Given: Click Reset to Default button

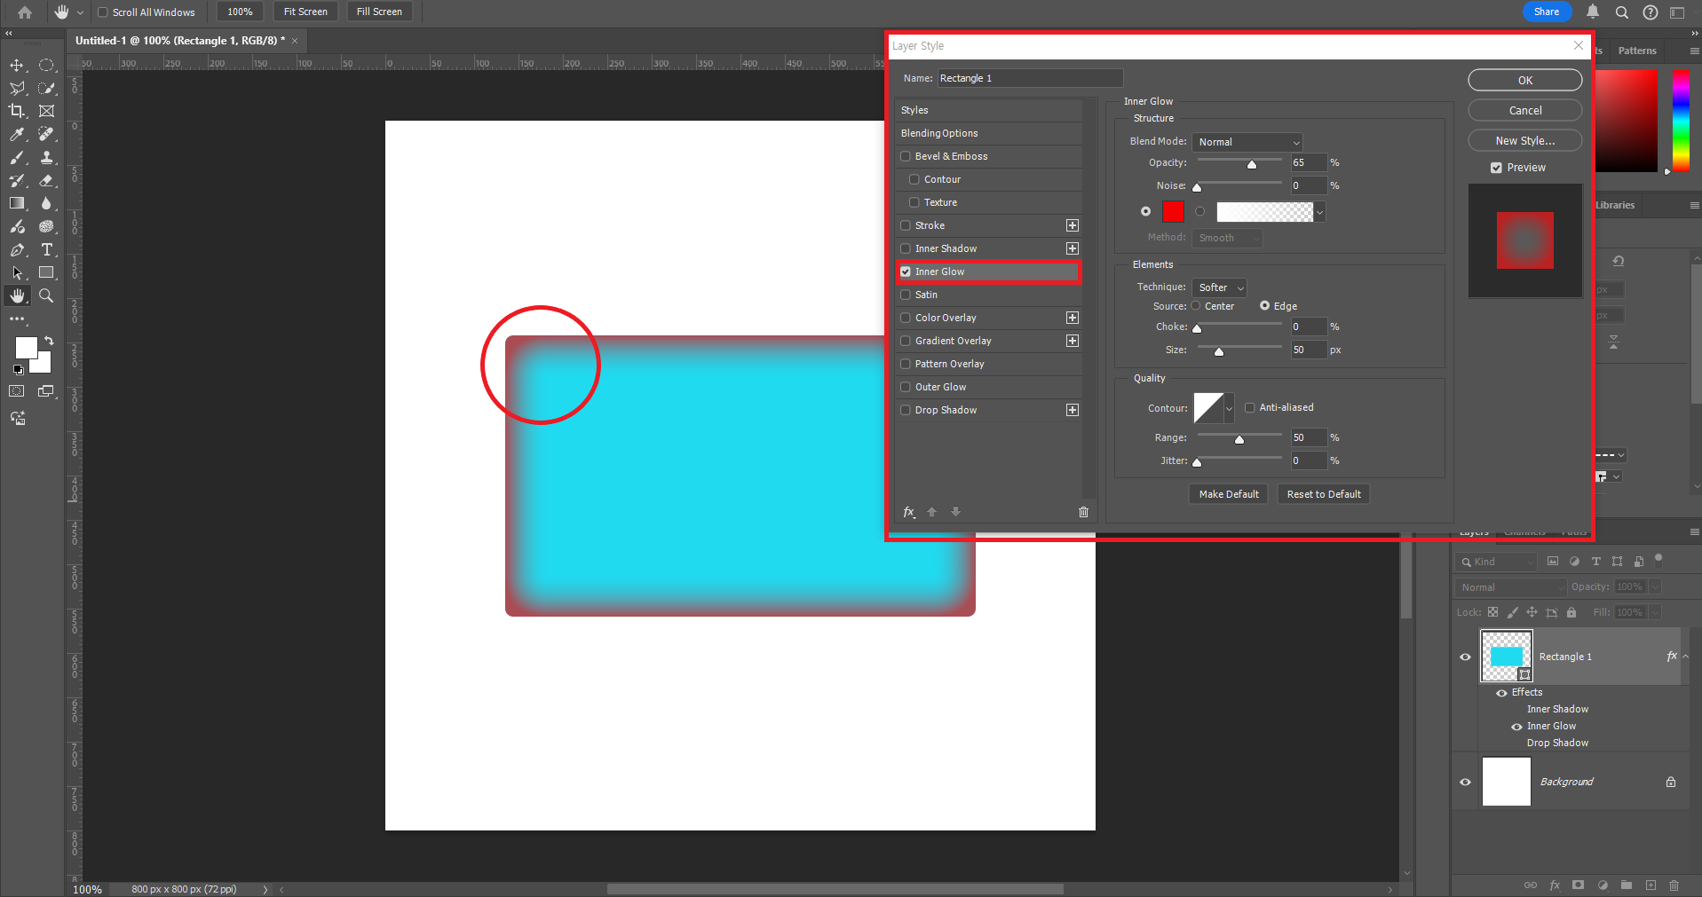Looking at the screenshot, I should click(1323, 494).
